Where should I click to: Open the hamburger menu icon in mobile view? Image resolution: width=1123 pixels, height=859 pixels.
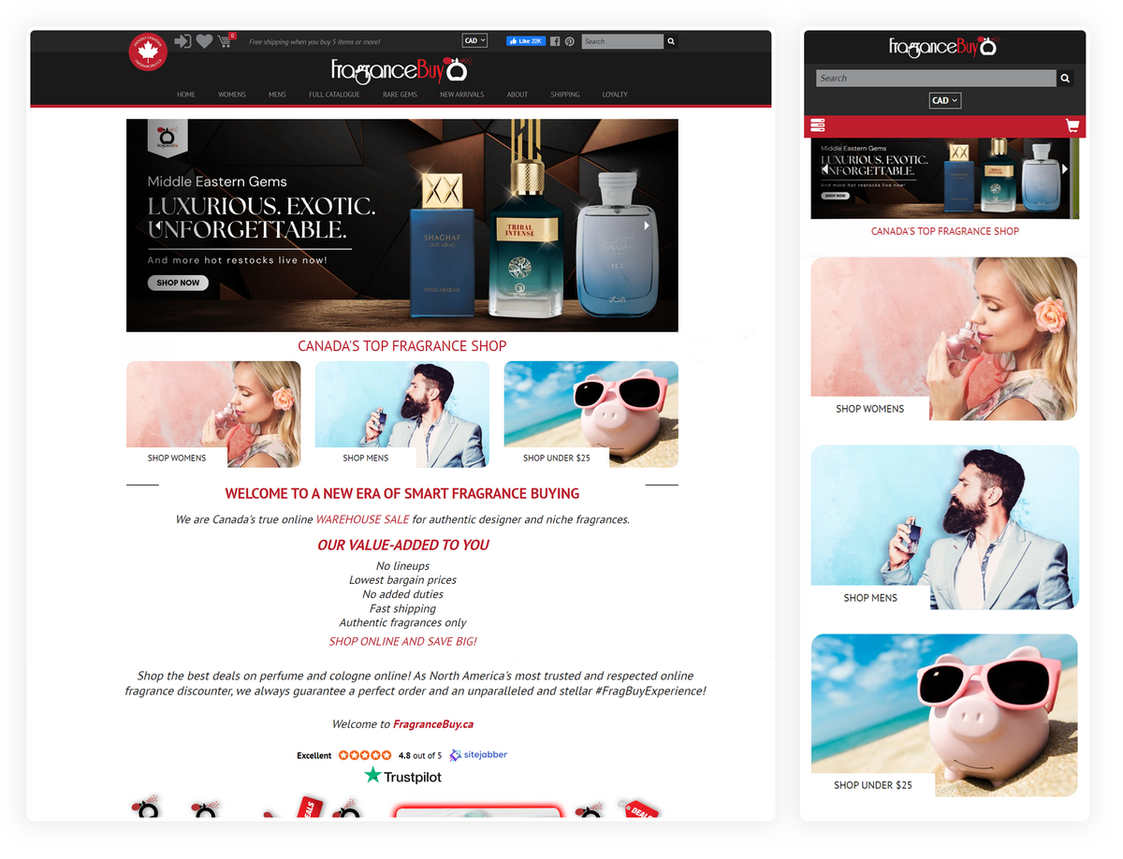(x=817, y=125)
